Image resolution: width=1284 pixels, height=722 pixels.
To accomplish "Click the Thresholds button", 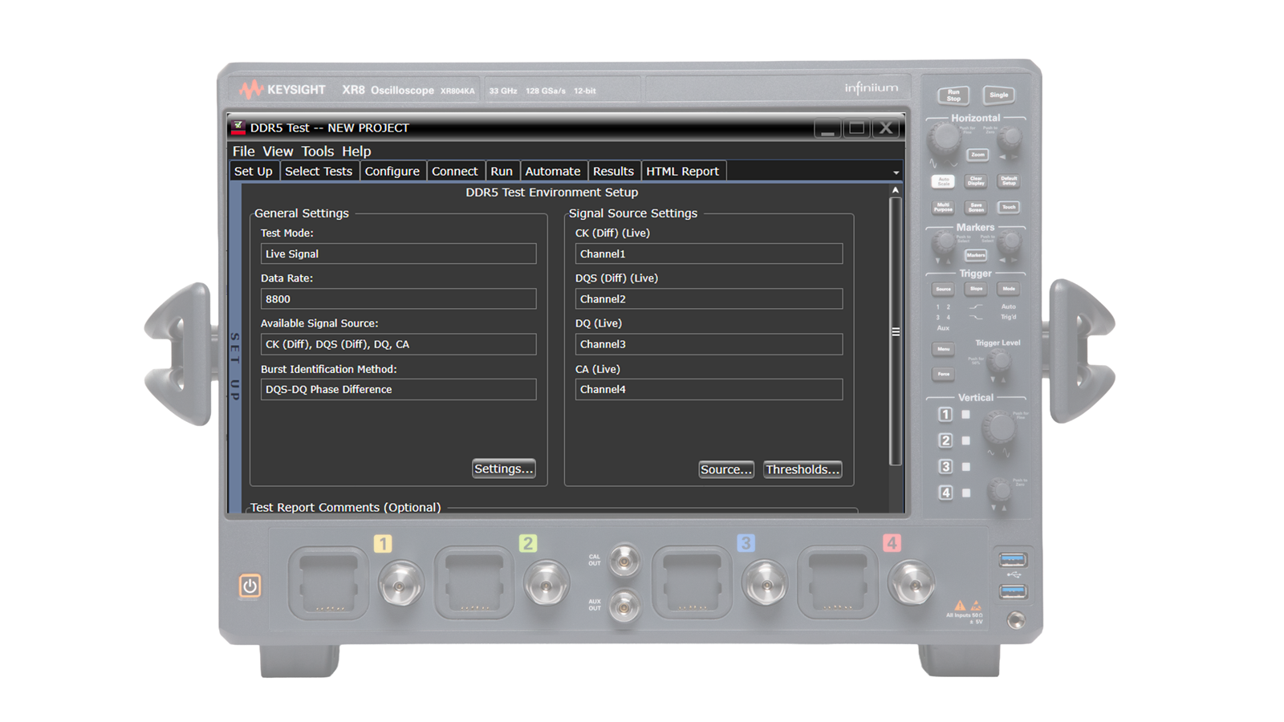I will [x=802, y=469].
